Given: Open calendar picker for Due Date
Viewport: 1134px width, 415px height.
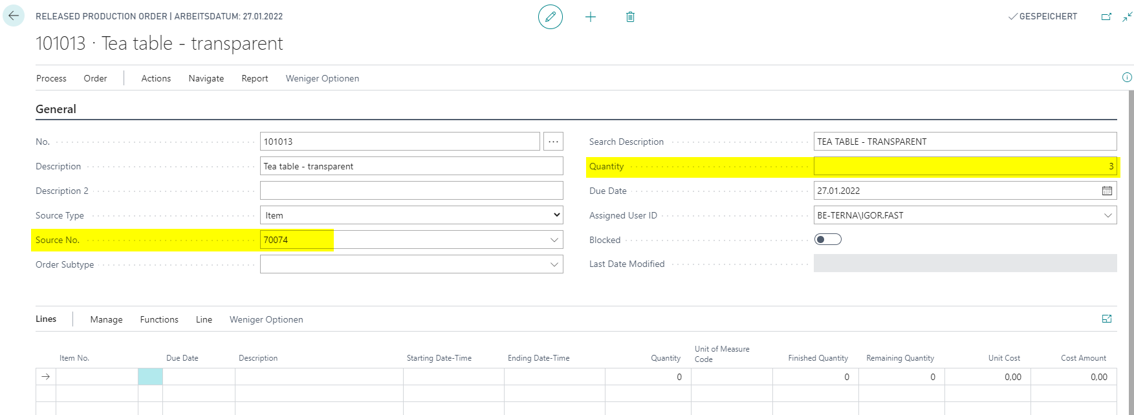Looking at the screenshot, I should pyautogui.click(x=1107, y=191).
